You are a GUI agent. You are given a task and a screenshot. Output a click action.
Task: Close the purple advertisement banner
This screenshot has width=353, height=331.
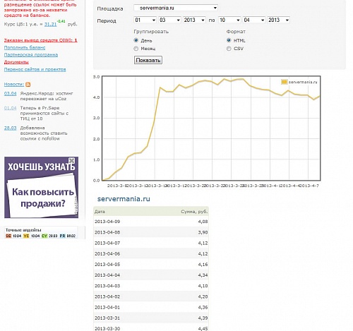71,161
